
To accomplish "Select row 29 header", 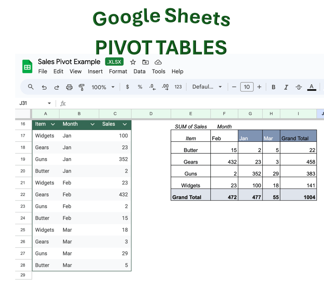I will click(23, 275).
